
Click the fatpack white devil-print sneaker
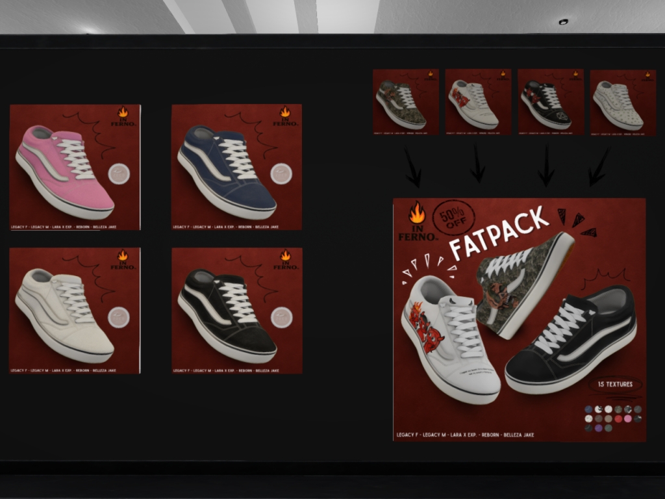449,339
